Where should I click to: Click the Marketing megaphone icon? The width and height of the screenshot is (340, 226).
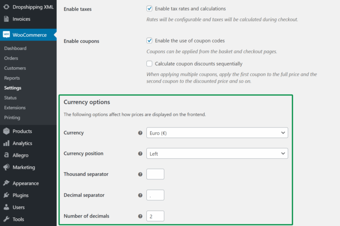click(x=7, y=167)
